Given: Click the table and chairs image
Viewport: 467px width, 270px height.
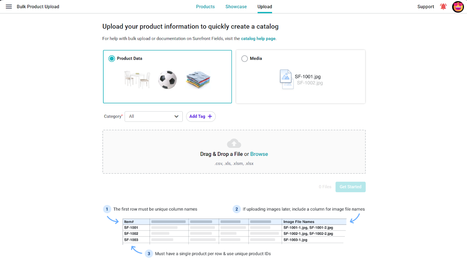Looking at the screenshot, I should 137,80.
